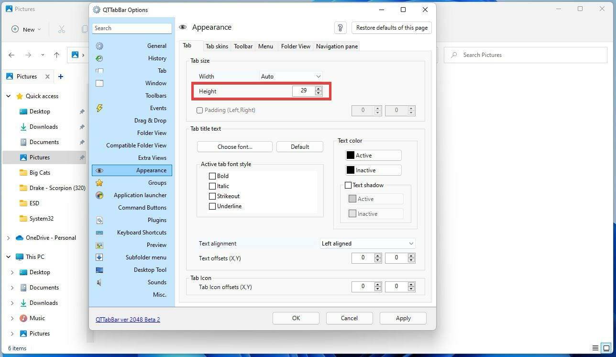The image size is (616, 357).
Task: Open the QTTabBar ver 2048 Beta 2 link
Action: (128, 319)
